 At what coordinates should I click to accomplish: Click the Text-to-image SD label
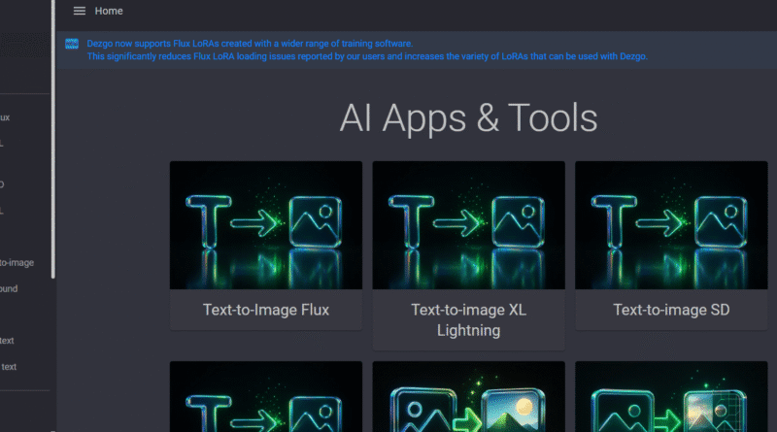(x=671, y=310)
